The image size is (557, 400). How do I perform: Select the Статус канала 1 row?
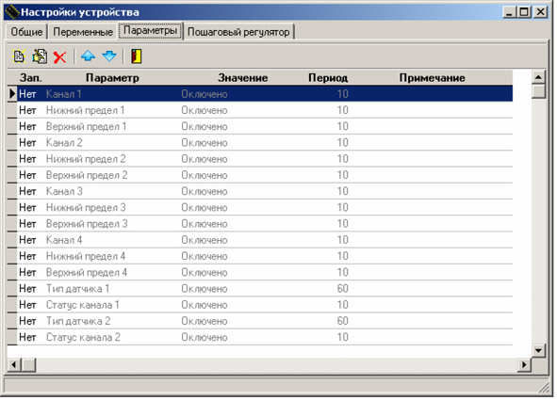tap(265, 305)
